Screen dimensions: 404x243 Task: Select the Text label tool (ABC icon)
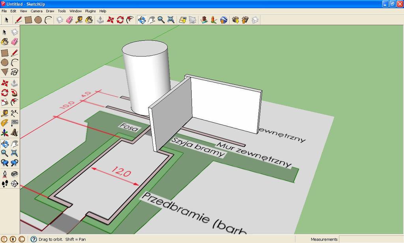(x=15, y=123)
